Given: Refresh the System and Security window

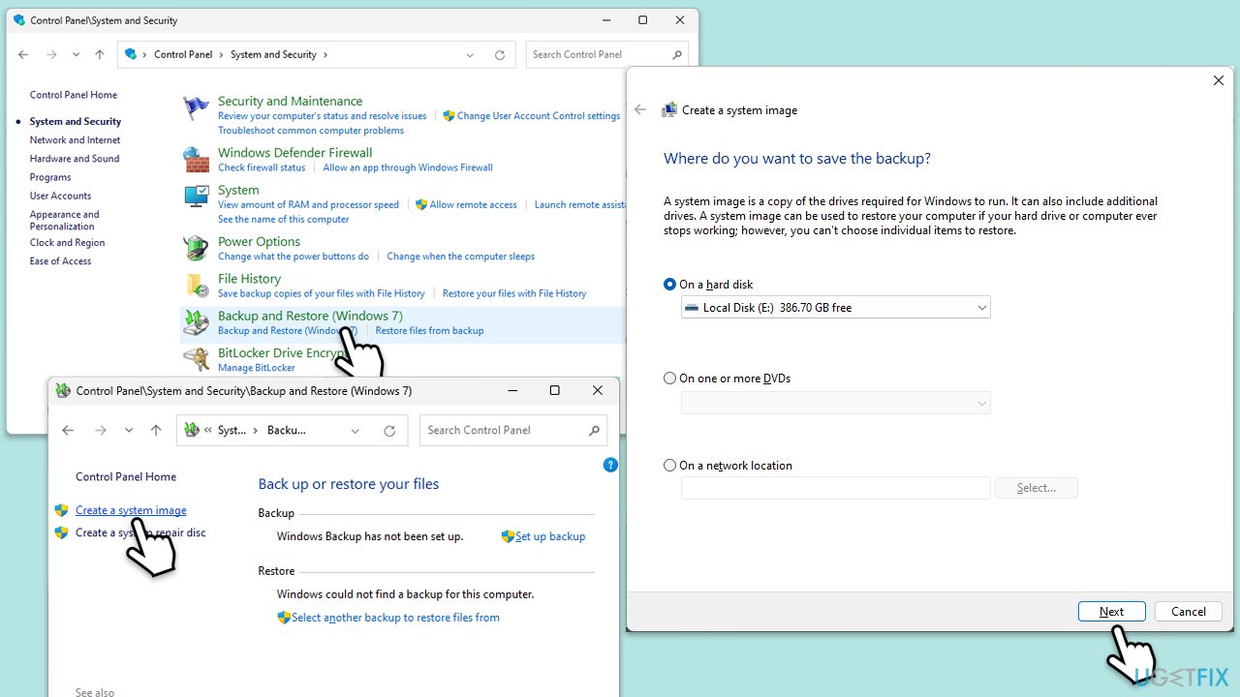Looking at the screenshot, I should [500, 55].
